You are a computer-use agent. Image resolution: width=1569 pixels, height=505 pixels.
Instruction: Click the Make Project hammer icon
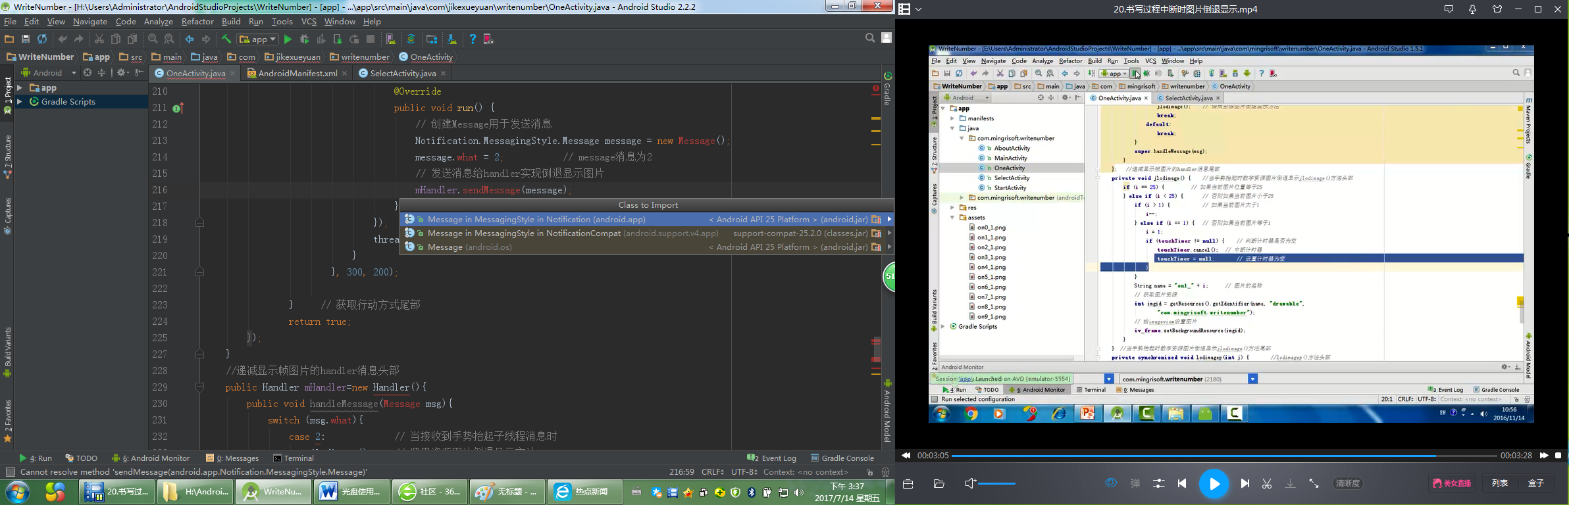(x=226, y=39)
